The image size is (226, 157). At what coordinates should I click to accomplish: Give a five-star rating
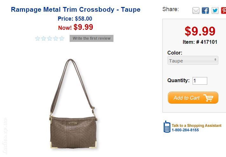click(62, 38)
